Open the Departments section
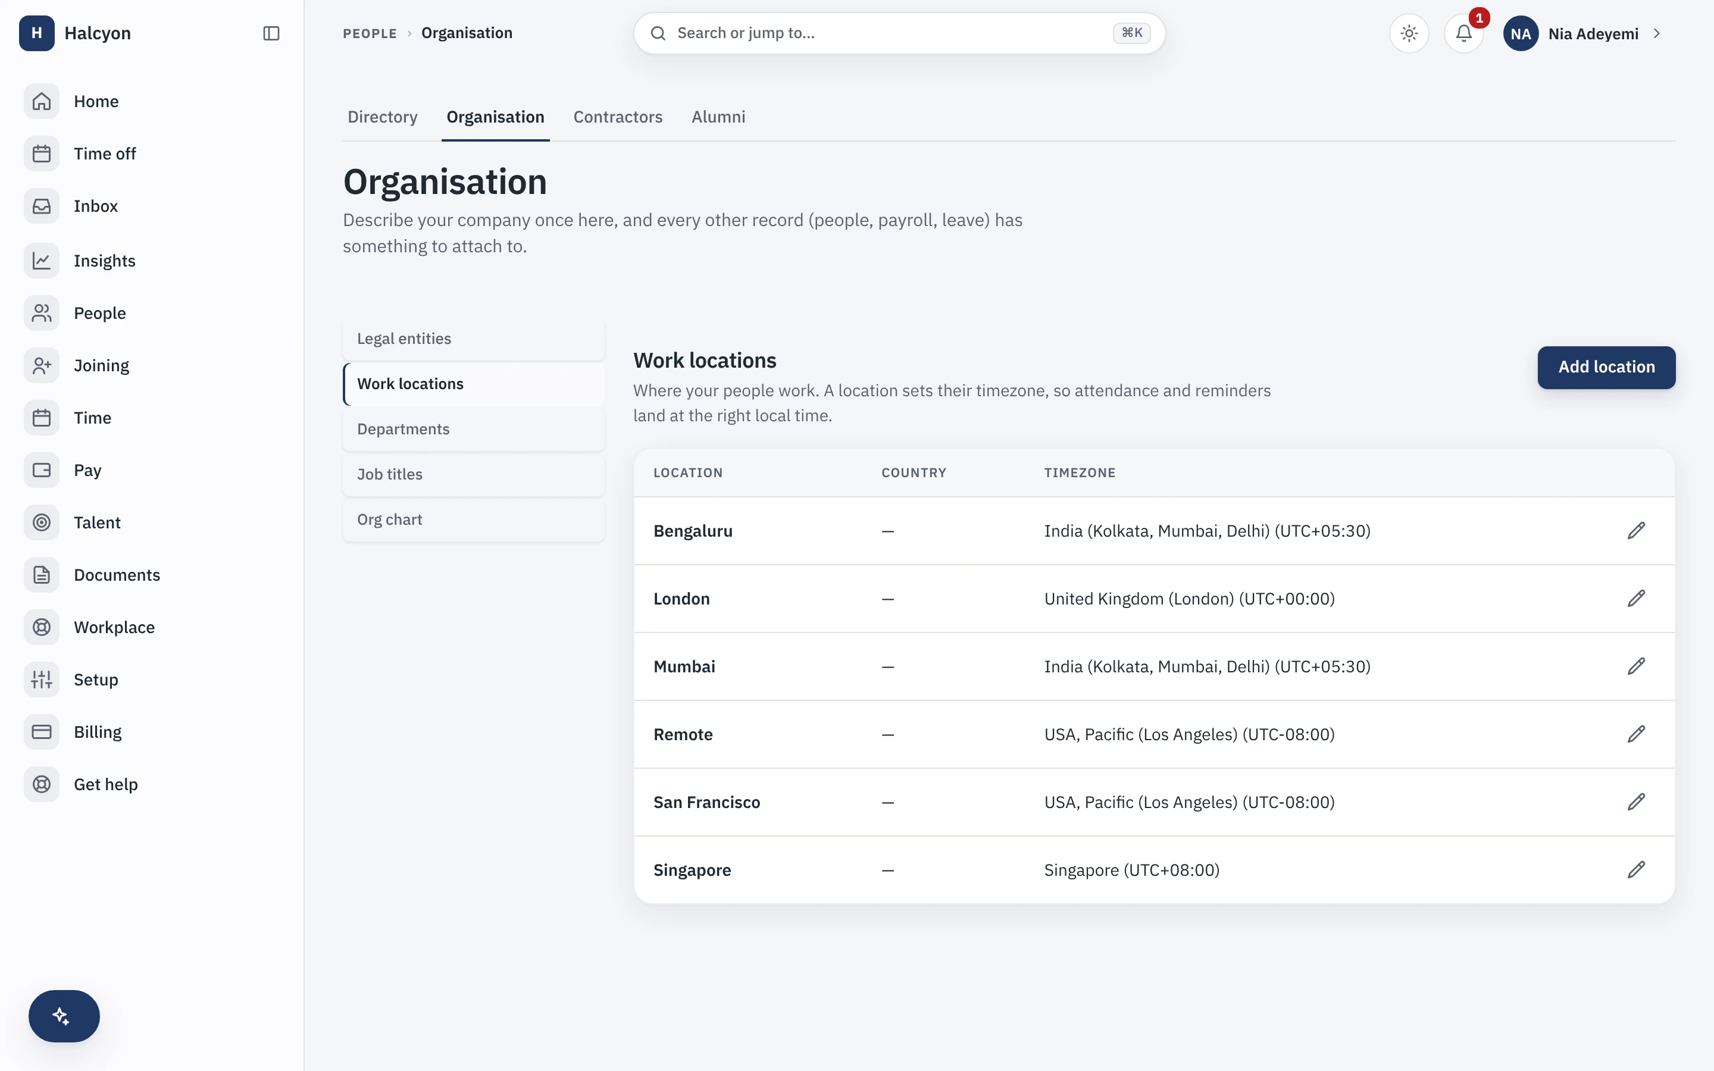The width and height of the screenshot is (1714, 1071). click(x=474, y=429)
